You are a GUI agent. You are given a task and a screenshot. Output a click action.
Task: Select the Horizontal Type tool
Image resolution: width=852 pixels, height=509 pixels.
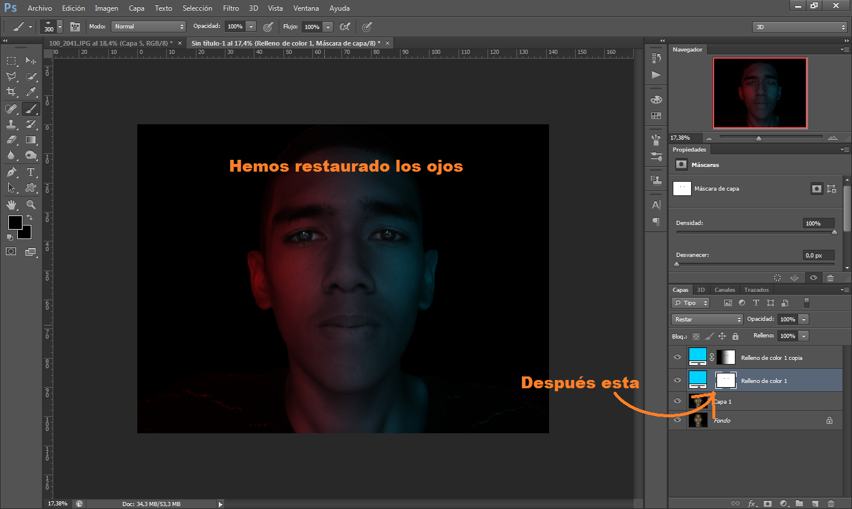pos(31,172)
